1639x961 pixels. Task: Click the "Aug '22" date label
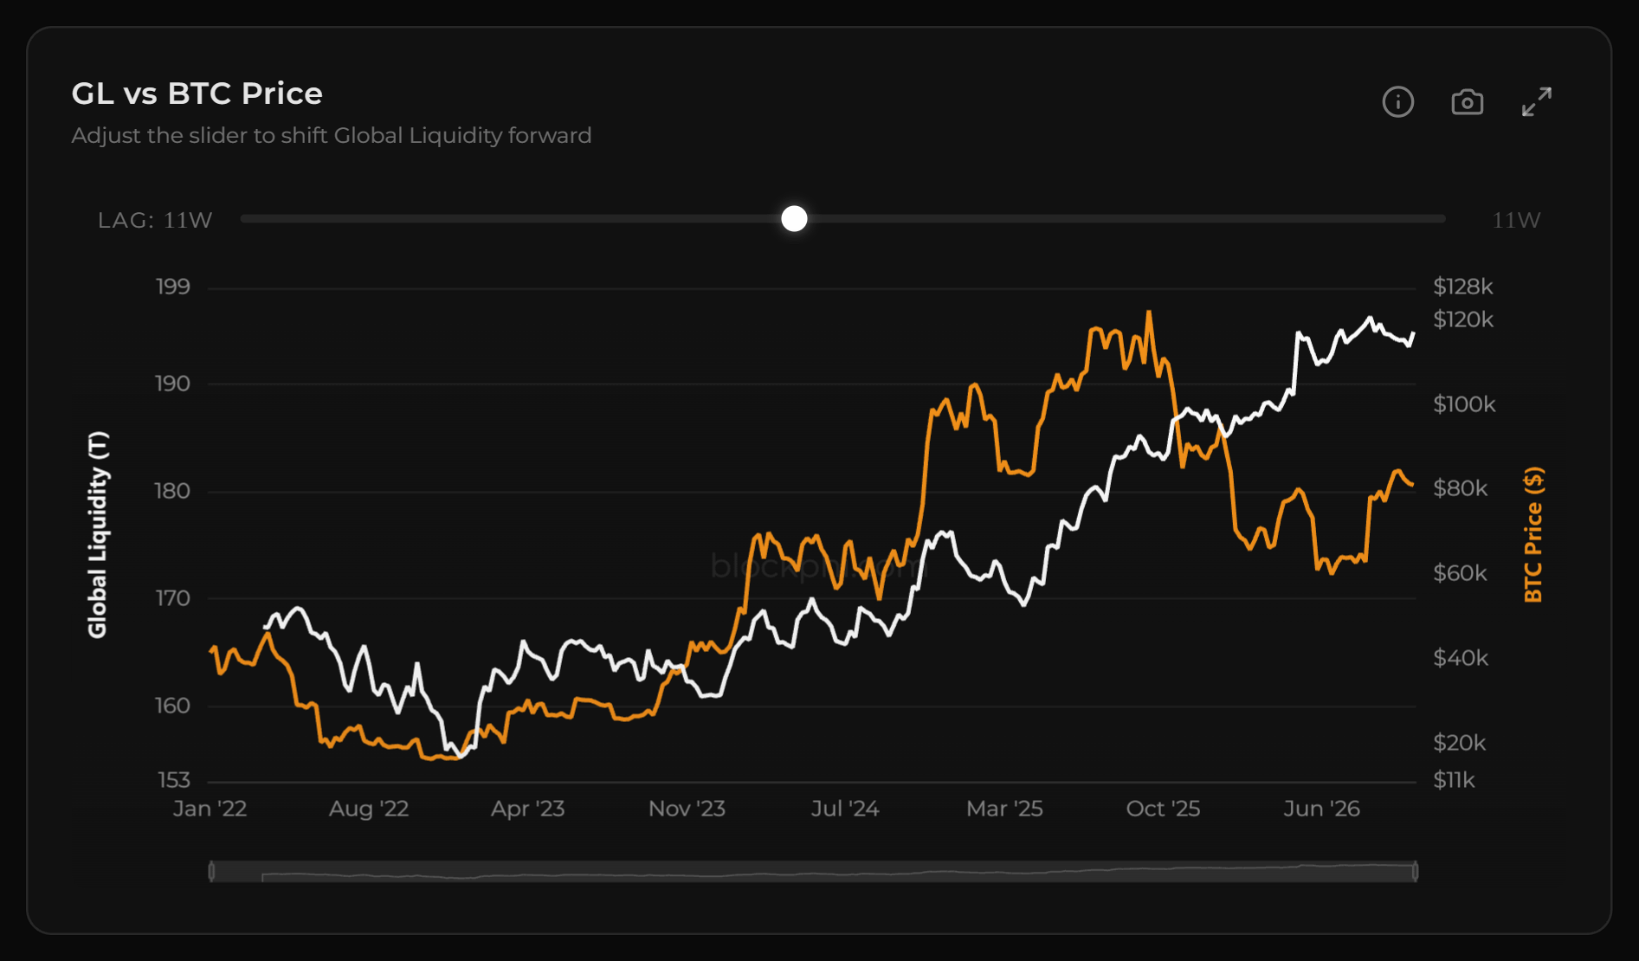369,809
